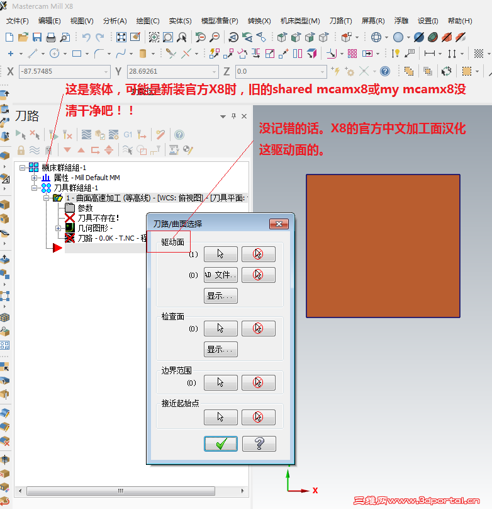Open the Y coordinate dropdown
Screen dimensions: 492x509
(x=214, y=71)
